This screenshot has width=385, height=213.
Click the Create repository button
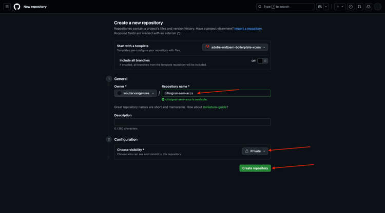tap(255, 168)
